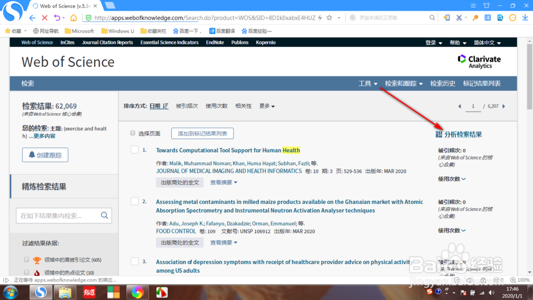
Task: Tick the checkbox for result 2
Action: click(x=135, y=201)
